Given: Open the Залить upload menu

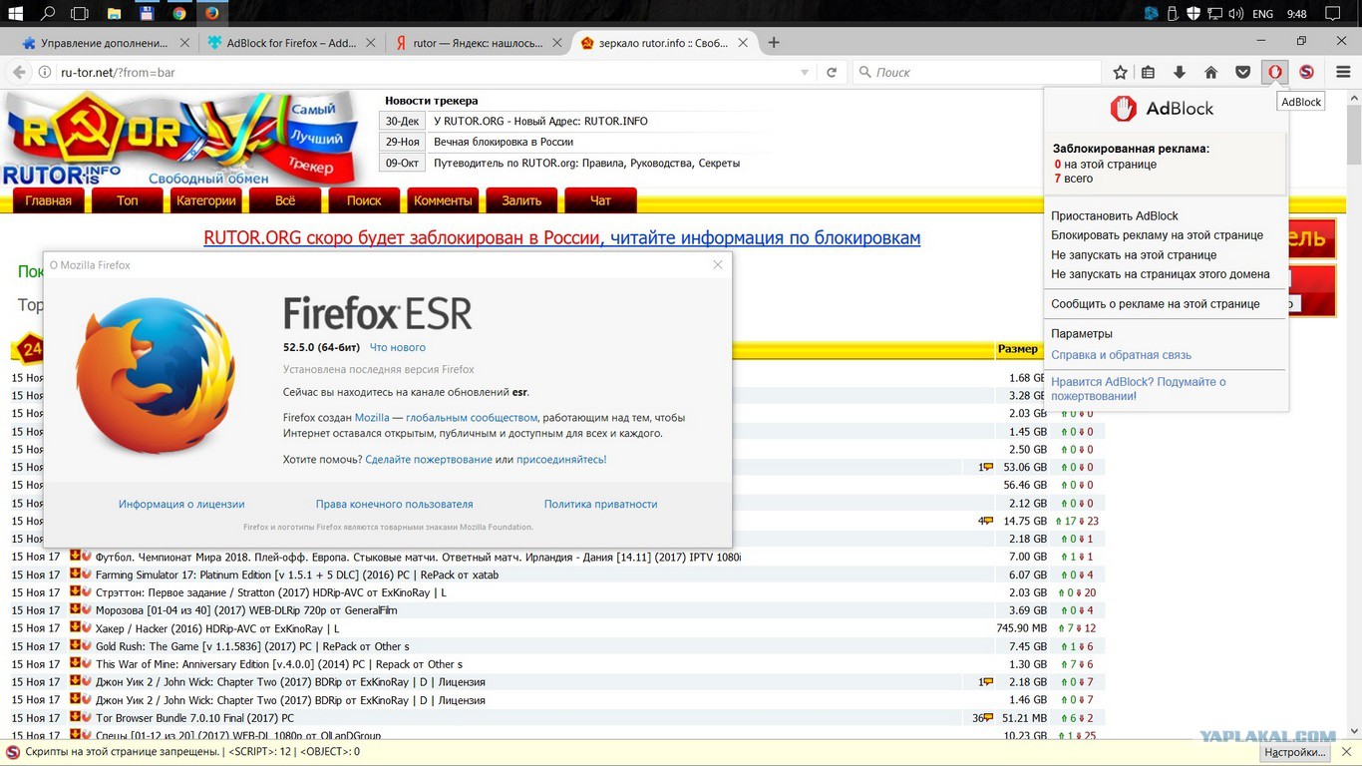Looking at the screenshot, I should (x=521, y=200).
